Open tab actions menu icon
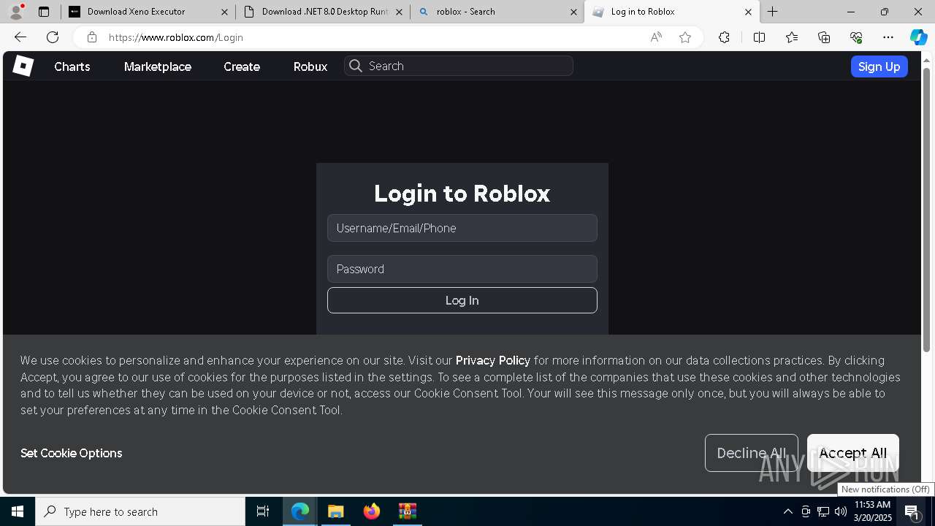 44,12
